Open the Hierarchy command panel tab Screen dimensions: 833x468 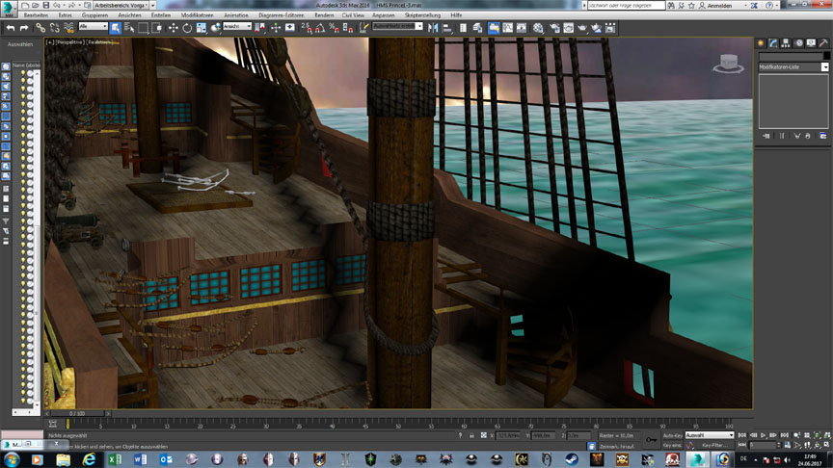click(x=785, y=43)
